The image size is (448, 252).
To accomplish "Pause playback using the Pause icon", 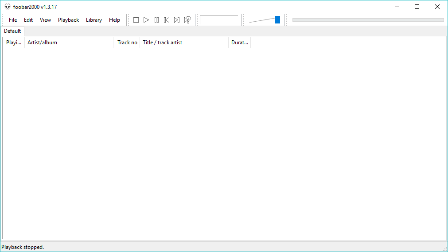I will [x=156, y=20].
